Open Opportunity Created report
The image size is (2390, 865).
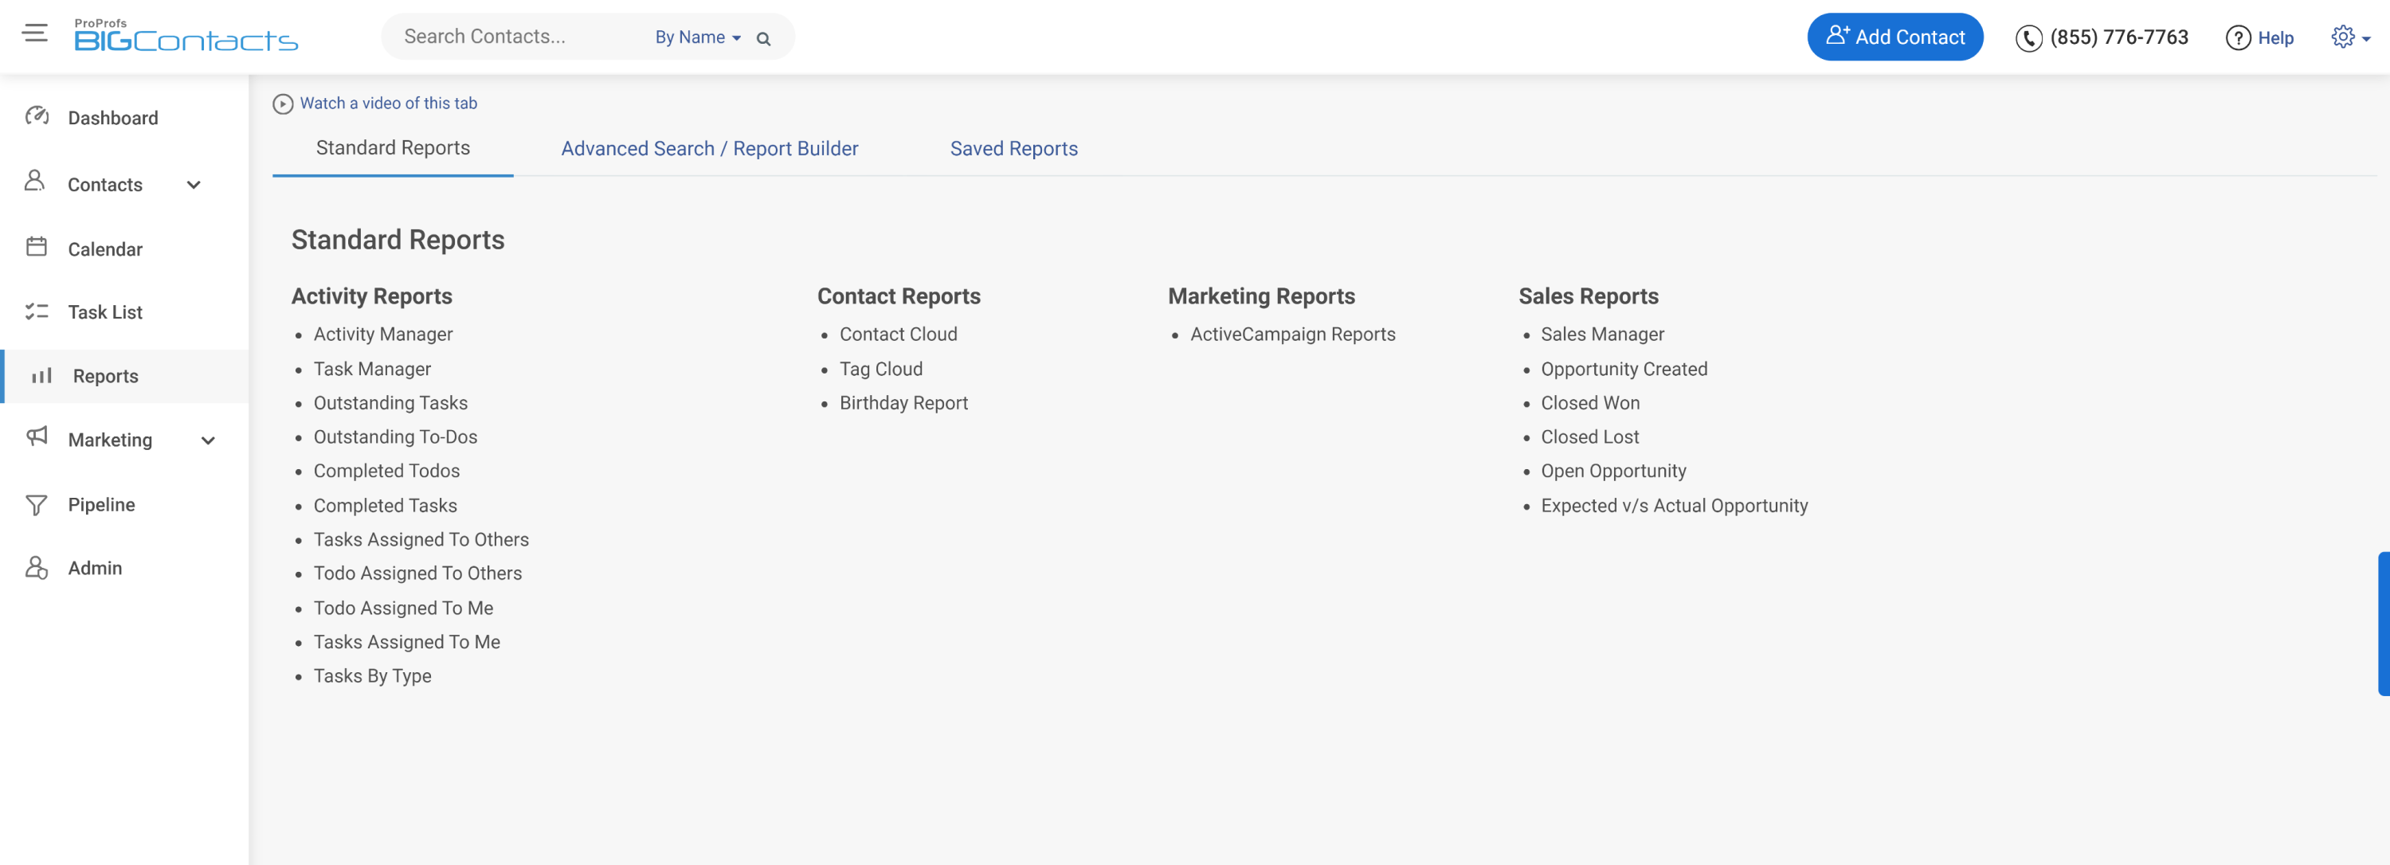(x=1624, y=369)
